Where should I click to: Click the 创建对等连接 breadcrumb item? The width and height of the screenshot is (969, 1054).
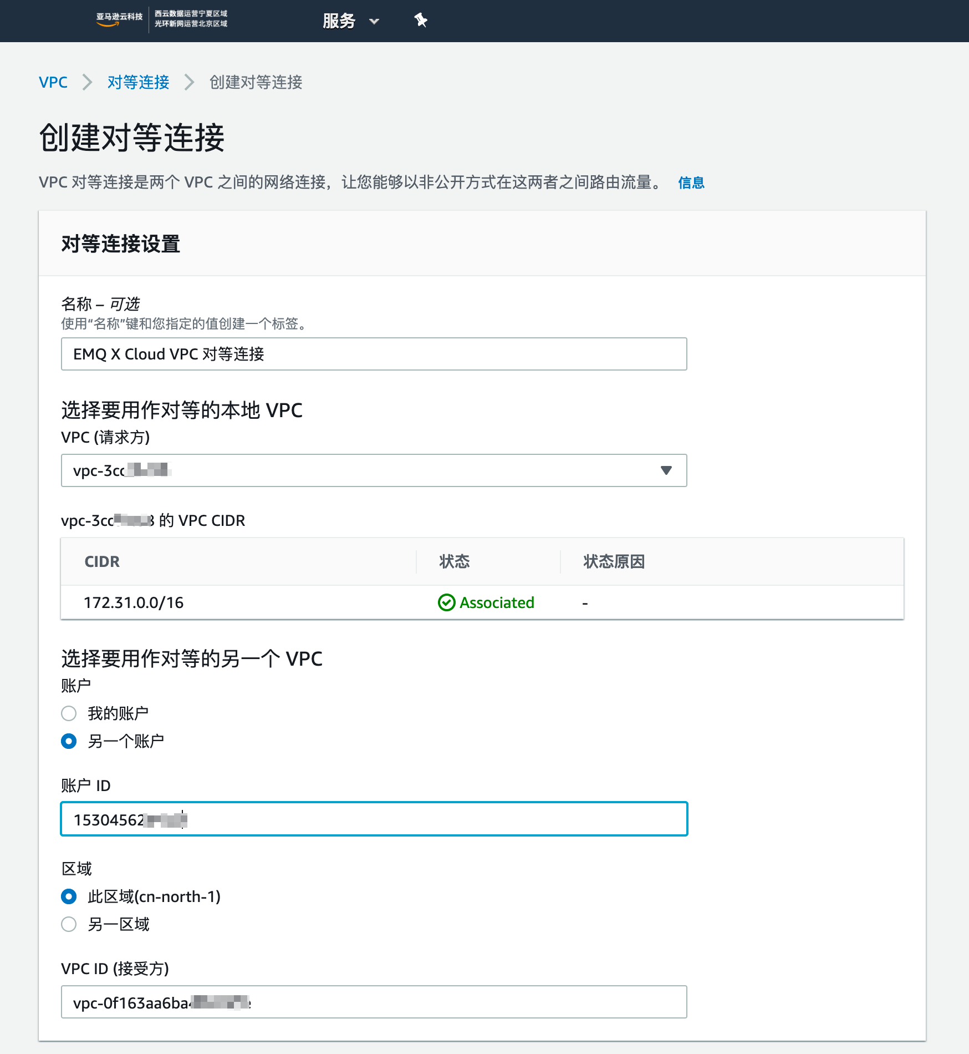point(256,82)
